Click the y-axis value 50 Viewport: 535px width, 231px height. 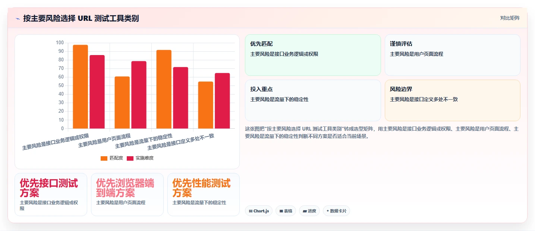61,86
